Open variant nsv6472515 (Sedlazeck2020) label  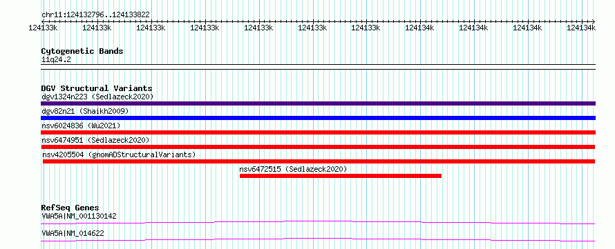click(x=293, y=169)
